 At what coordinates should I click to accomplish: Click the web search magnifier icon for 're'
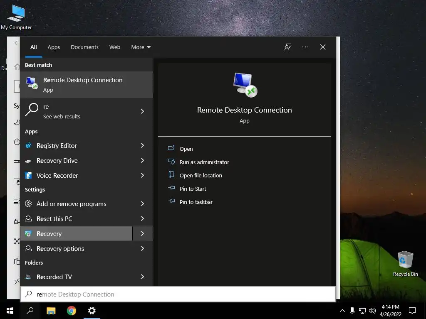coord(32,109)
